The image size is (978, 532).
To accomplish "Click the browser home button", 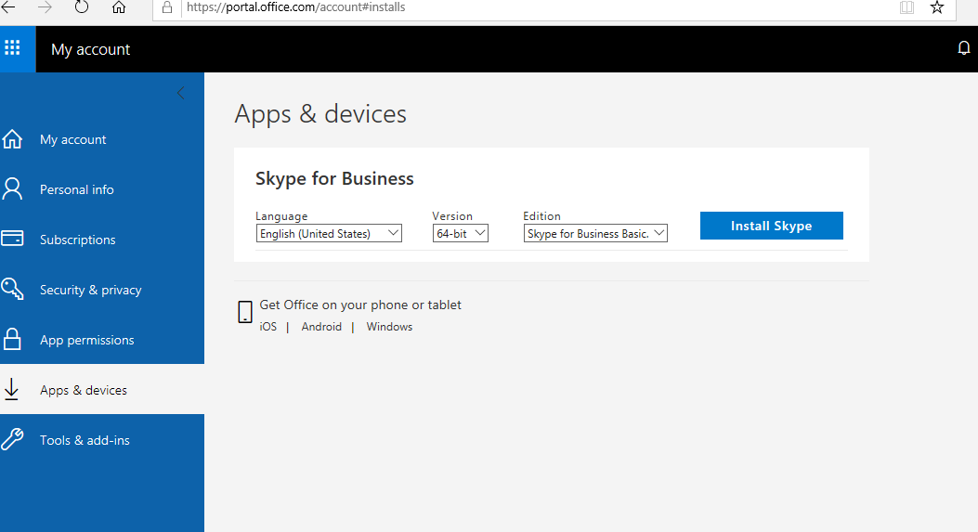I will [119, 7].
